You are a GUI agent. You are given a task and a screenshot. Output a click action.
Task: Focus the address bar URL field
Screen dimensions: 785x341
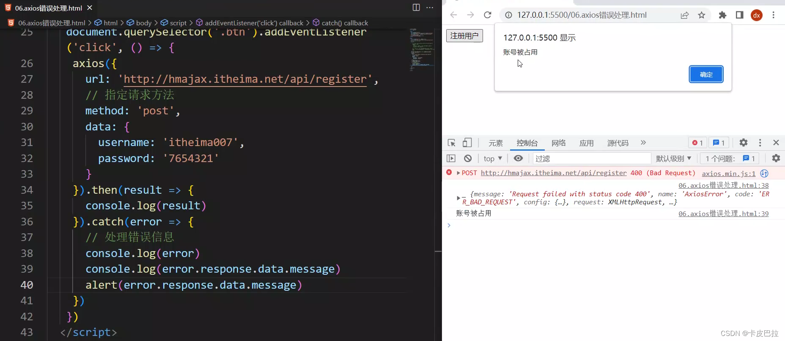point(582,15)
